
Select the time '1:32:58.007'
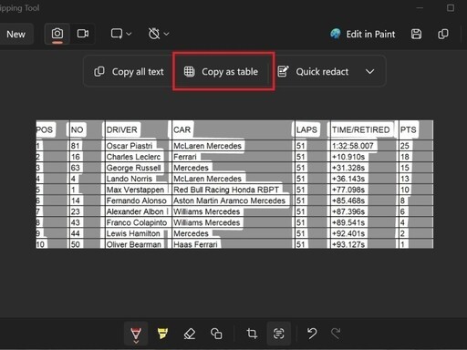pyautogui.click(x=353, y=146)
